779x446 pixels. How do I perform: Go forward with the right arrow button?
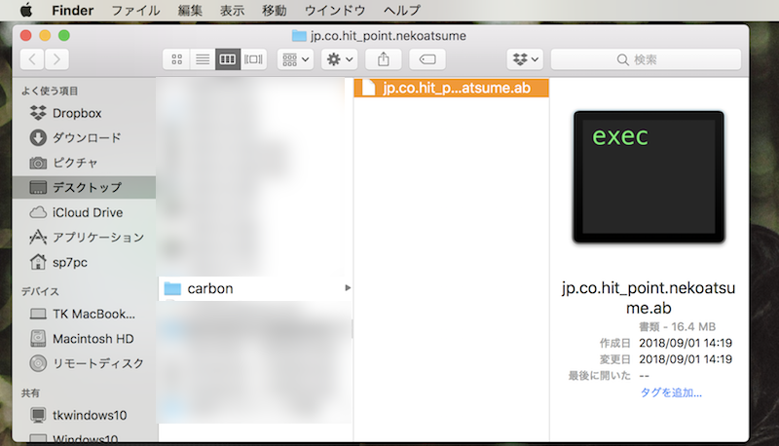click(56, 59)
